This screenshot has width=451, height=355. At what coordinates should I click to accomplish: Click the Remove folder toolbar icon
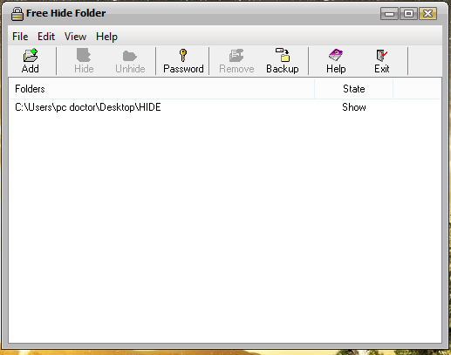(x=236, y=55)
